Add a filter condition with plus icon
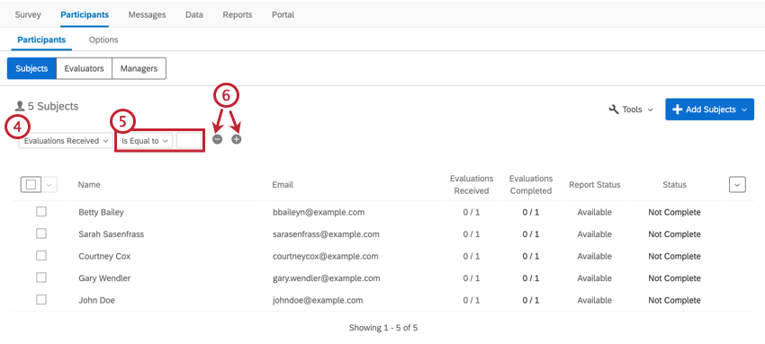This screenshot has width=765, height=344. click(x=237, y=139)
